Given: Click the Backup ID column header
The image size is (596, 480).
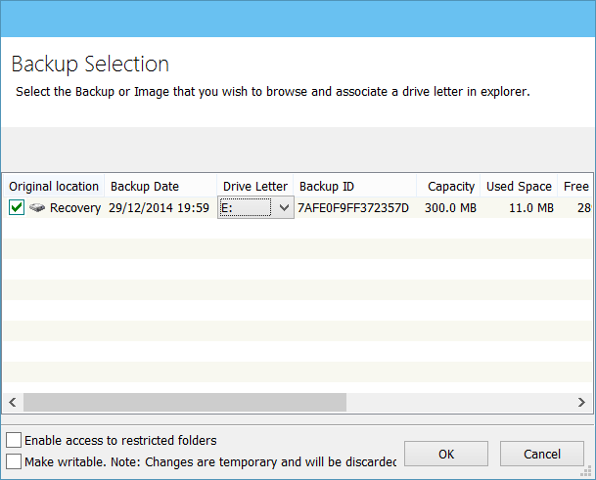Looking at the screenshot, I should pyautogui.click(x=327, y=187).
